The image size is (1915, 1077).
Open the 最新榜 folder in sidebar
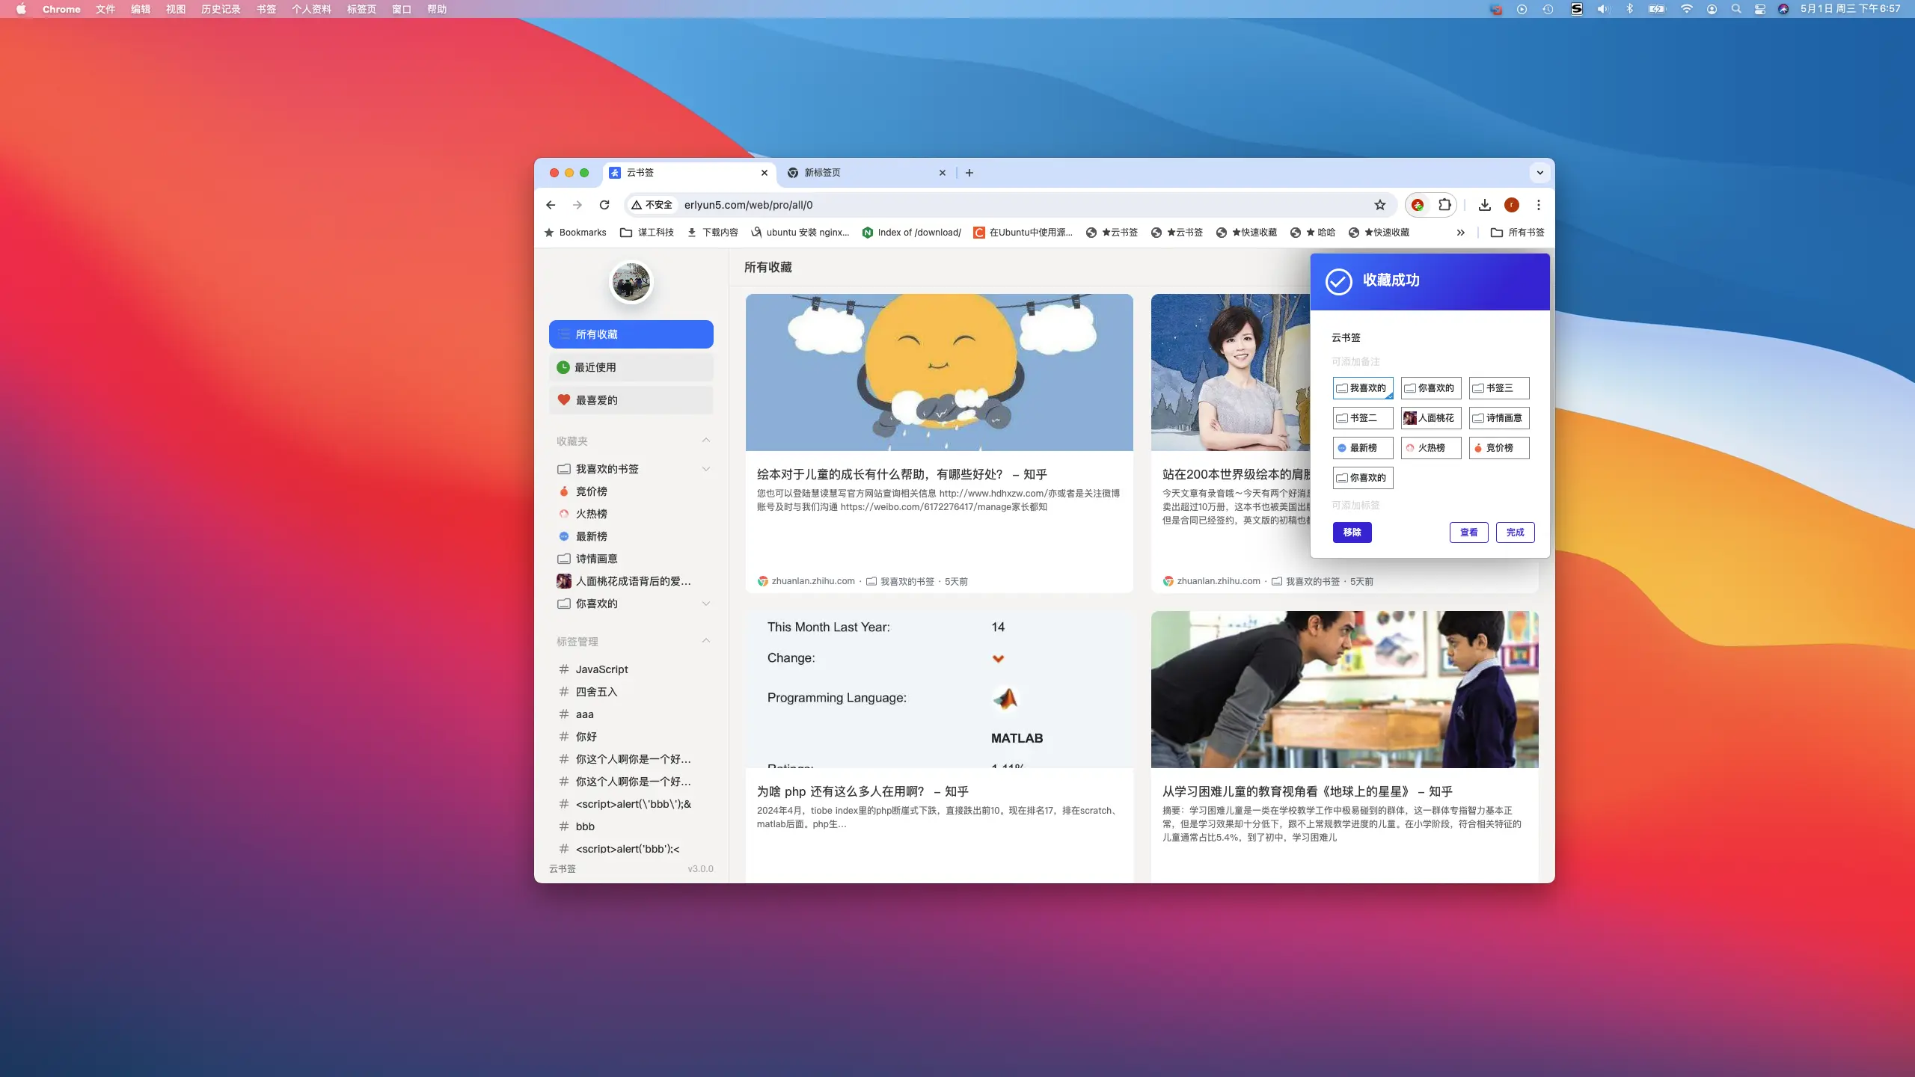tap(591, 536)
